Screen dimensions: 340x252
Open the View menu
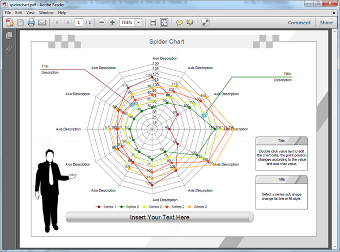pos(31,13)
